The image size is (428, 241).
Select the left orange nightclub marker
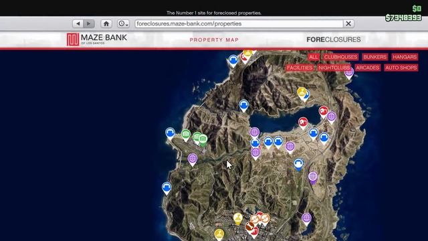[254, 220]
